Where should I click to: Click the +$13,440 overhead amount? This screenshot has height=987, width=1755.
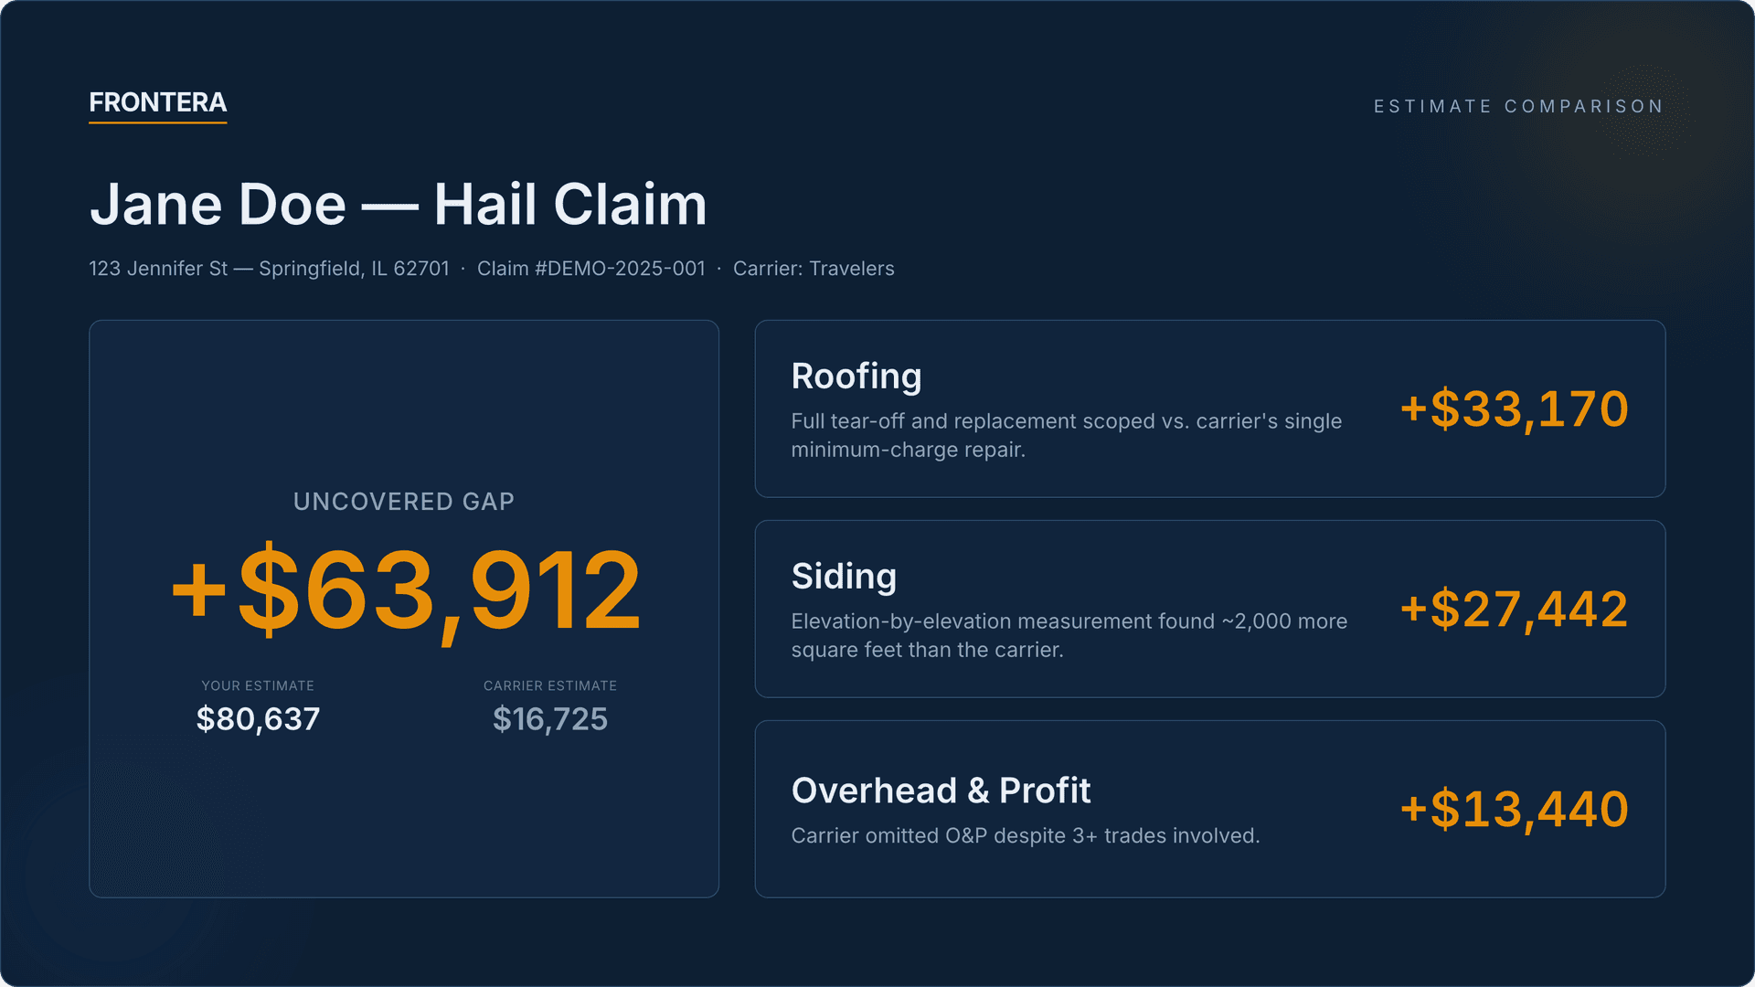click(x=1514, y=809)
